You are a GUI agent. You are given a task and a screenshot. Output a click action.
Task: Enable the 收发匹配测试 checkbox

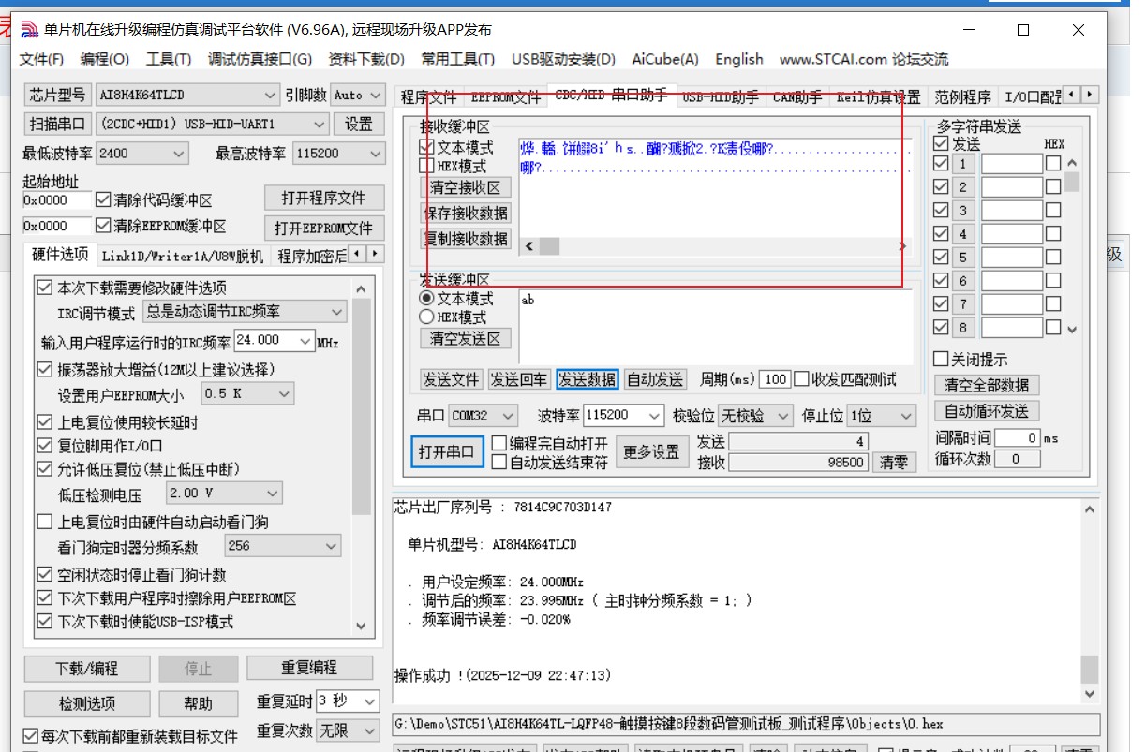[802, 379]
